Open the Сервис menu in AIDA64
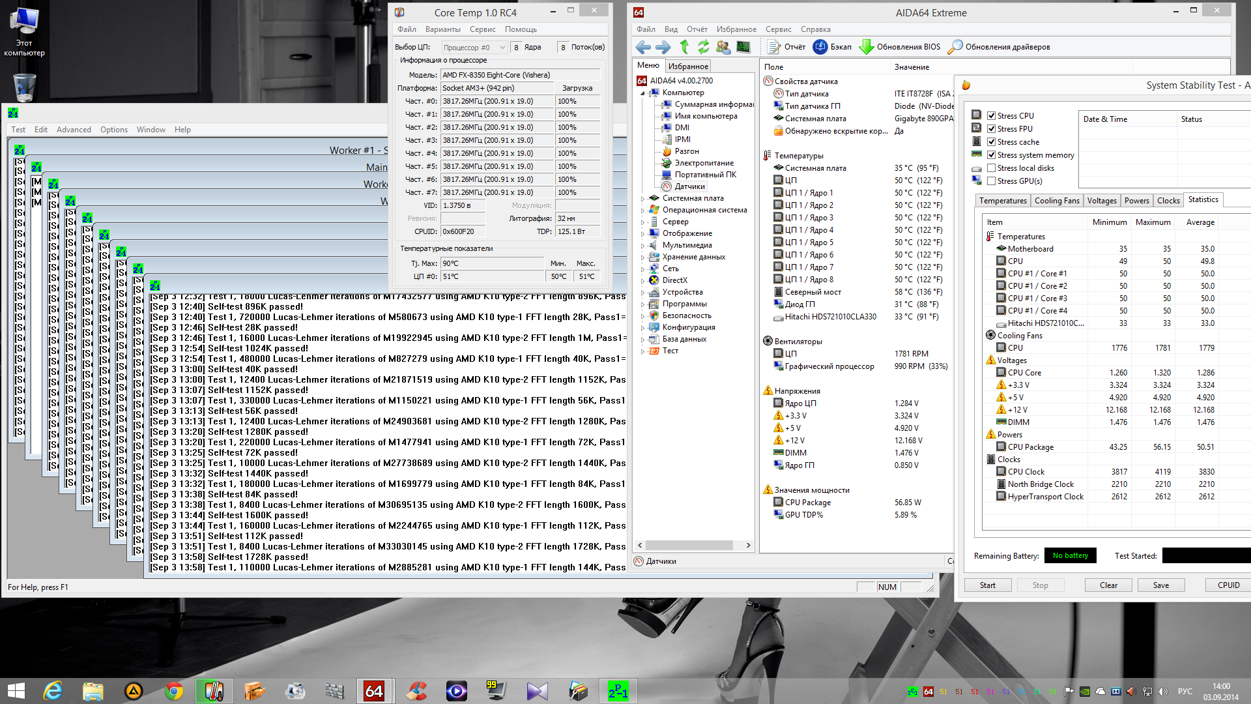The width and height of the screenshot is (1251, 704). click(x=779, y=29)
